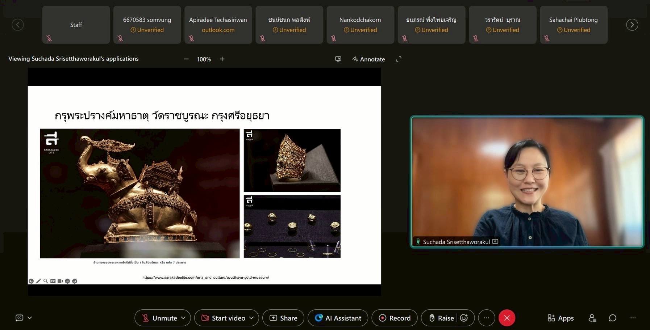The width and height of the screenshot is (650, 330).
Task: Expand video options arrow beside Start video
Action: pos(251,318)
